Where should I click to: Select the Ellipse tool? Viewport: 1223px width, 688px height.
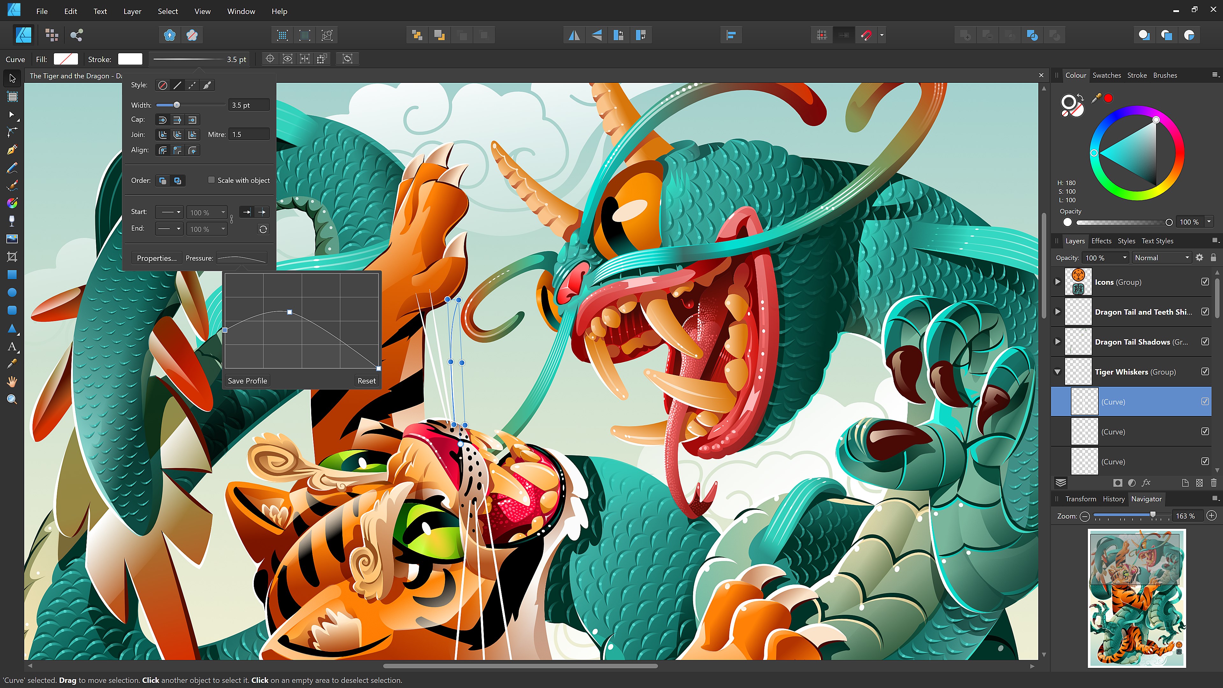tap(12, 292)
